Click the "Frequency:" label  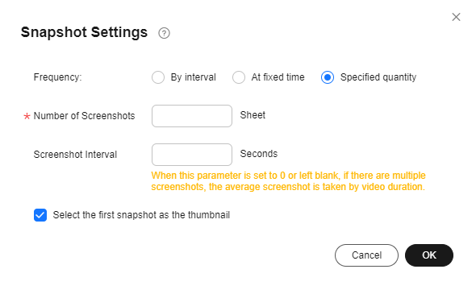coord(57,77)
